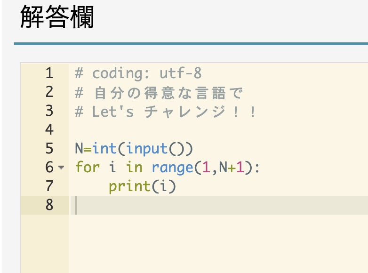Screen dimensions: 368x273
Task: Click line number 1 in the gutter
Action: [49, 73]
